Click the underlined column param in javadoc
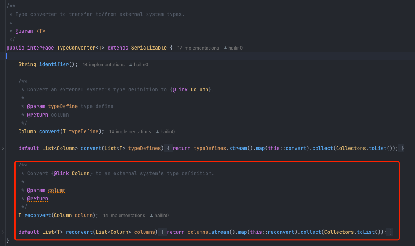This screenshot has height=246, width=415. tap(57, 190)
